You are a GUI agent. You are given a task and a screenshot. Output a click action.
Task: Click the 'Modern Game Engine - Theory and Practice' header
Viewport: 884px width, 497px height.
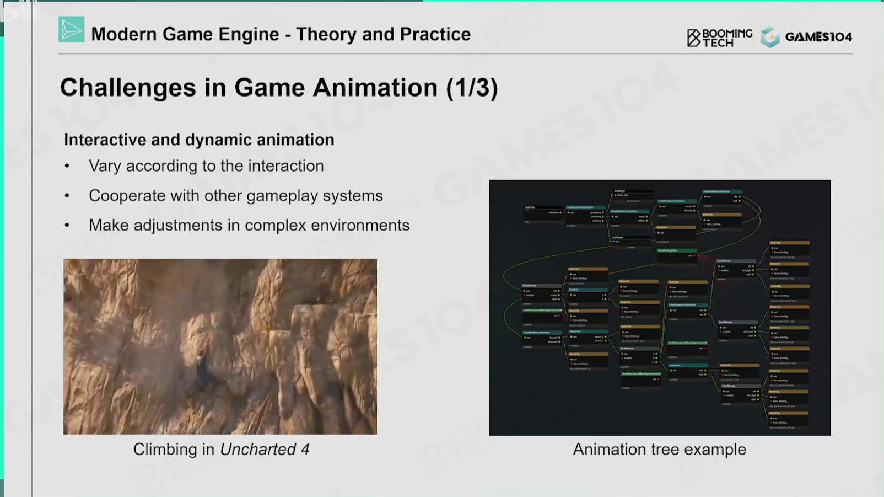click(x=281, y=34)
